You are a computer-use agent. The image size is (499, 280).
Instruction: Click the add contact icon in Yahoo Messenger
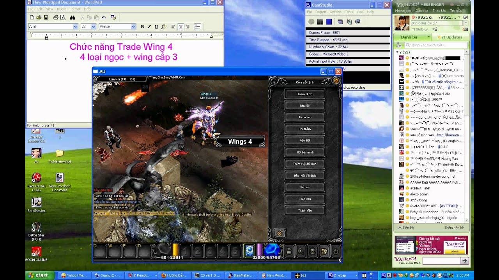point(399,45)
